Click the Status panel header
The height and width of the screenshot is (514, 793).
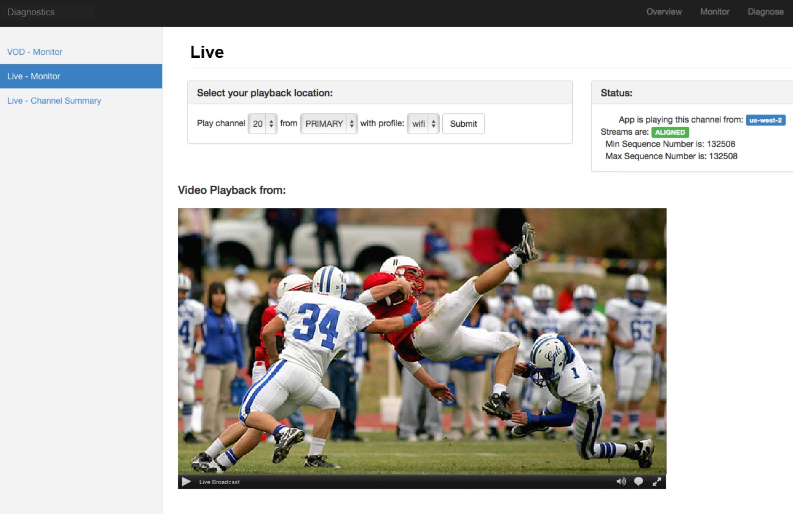(692, 93)
